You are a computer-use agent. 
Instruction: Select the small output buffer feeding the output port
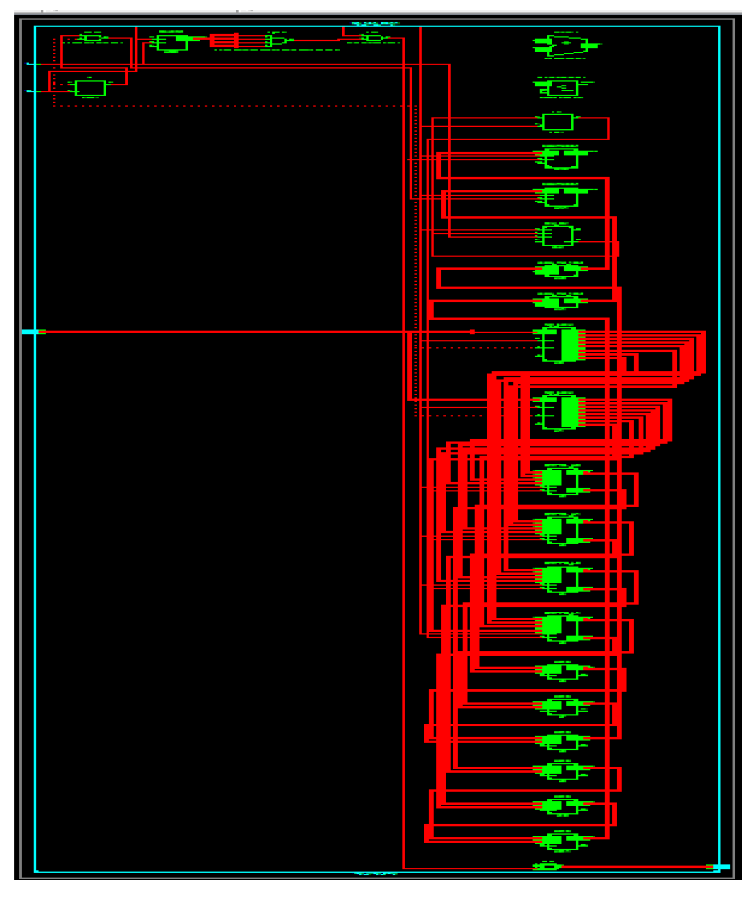point(547,866)
